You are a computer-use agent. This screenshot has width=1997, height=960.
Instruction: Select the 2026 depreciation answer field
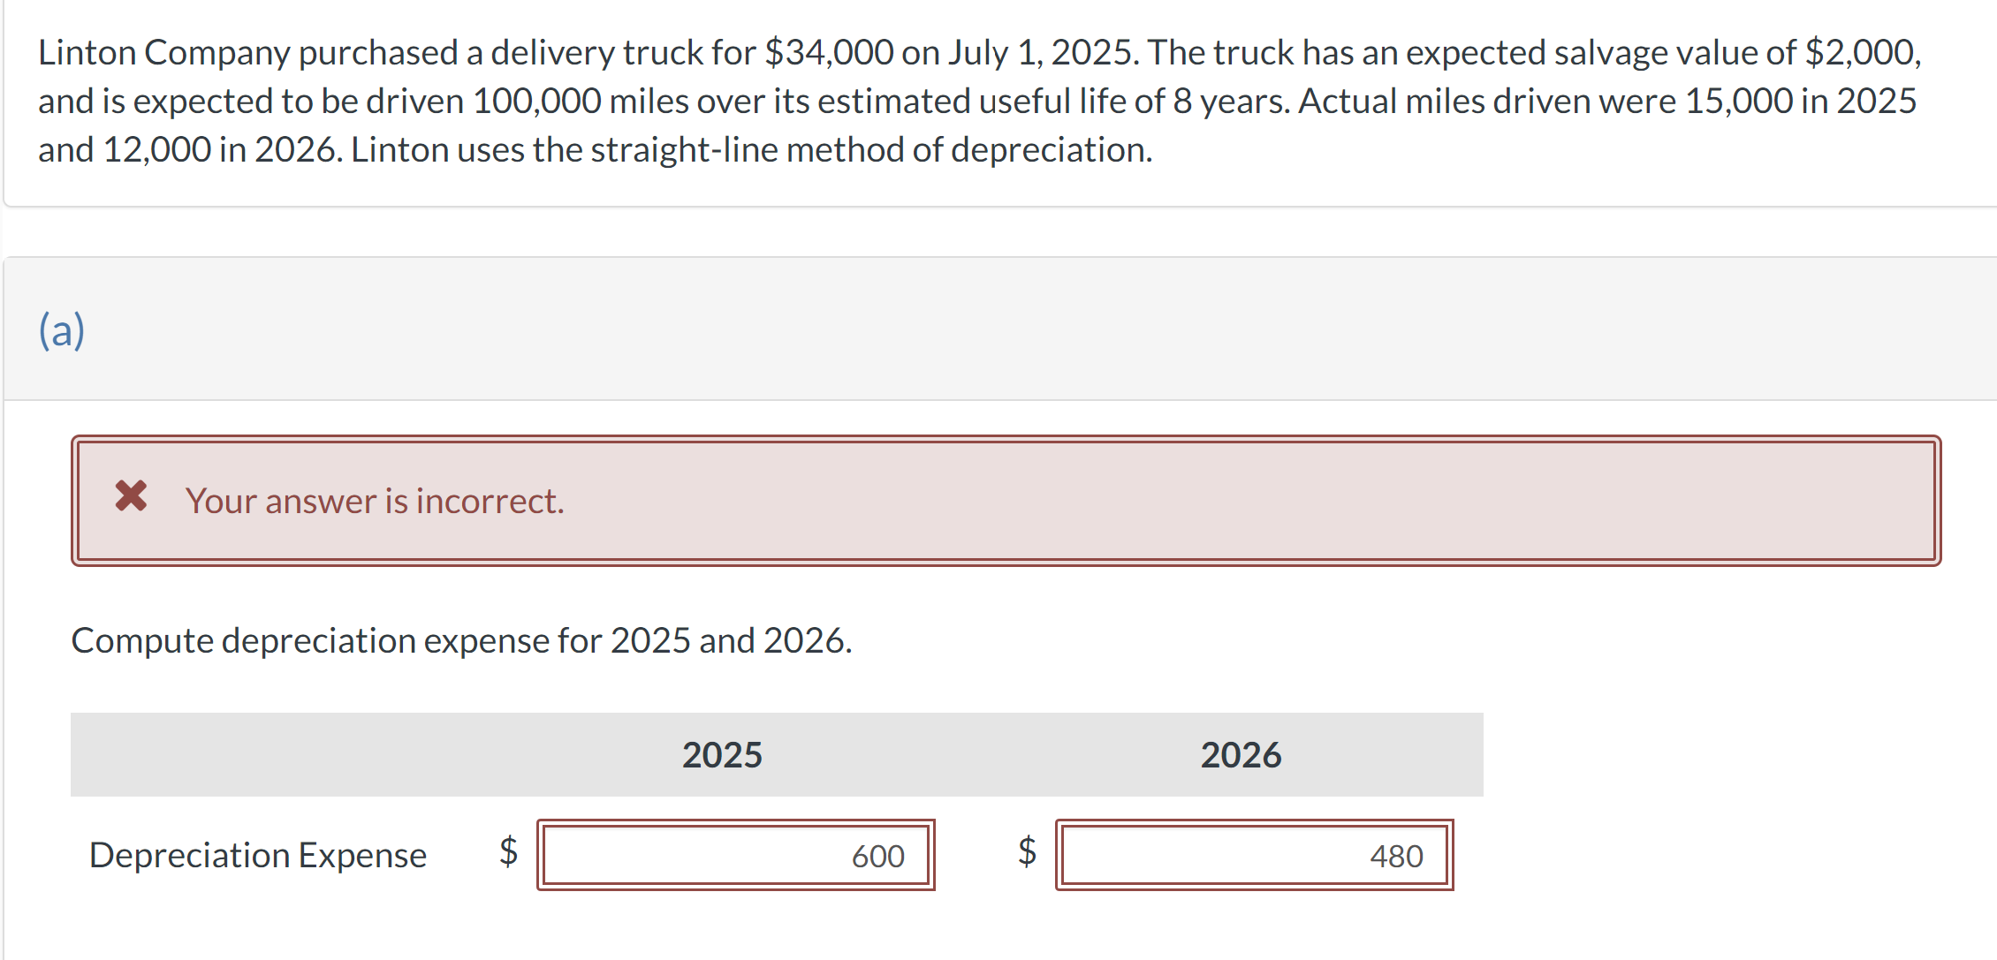coord(1255,855)
